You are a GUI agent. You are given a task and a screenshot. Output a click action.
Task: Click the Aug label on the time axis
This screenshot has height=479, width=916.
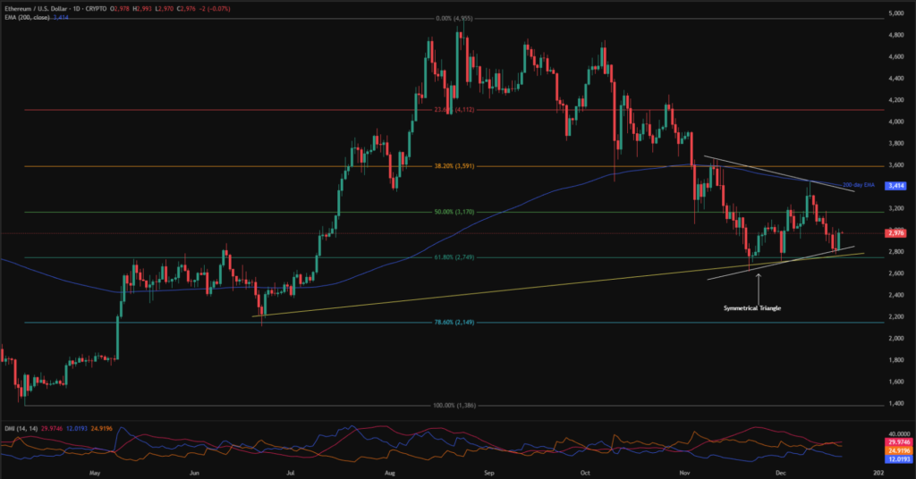point(390,473)
